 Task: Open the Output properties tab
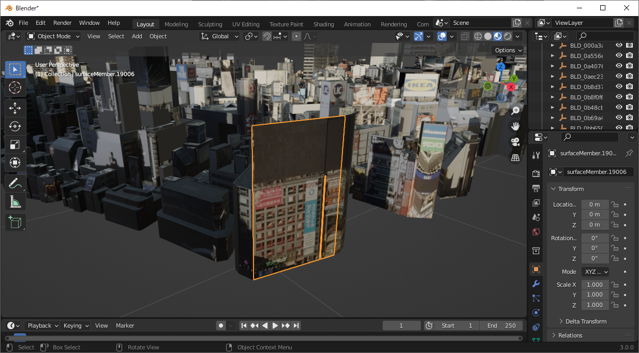536,187
